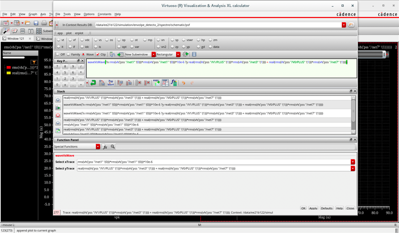Click the Pop insert icon in buffer toolbar

pyautogui.click(x=111, y=83)
